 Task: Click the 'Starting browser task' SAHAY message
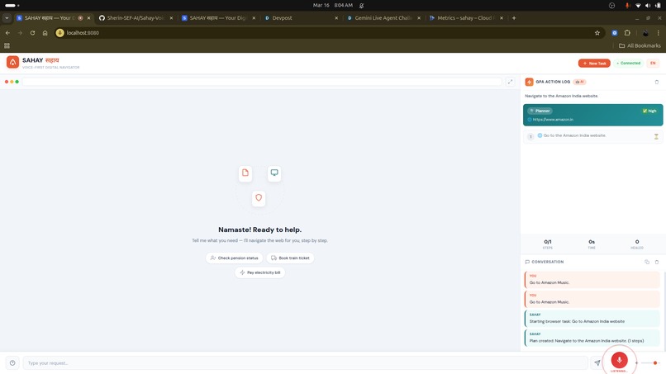(x=592, y=319)
